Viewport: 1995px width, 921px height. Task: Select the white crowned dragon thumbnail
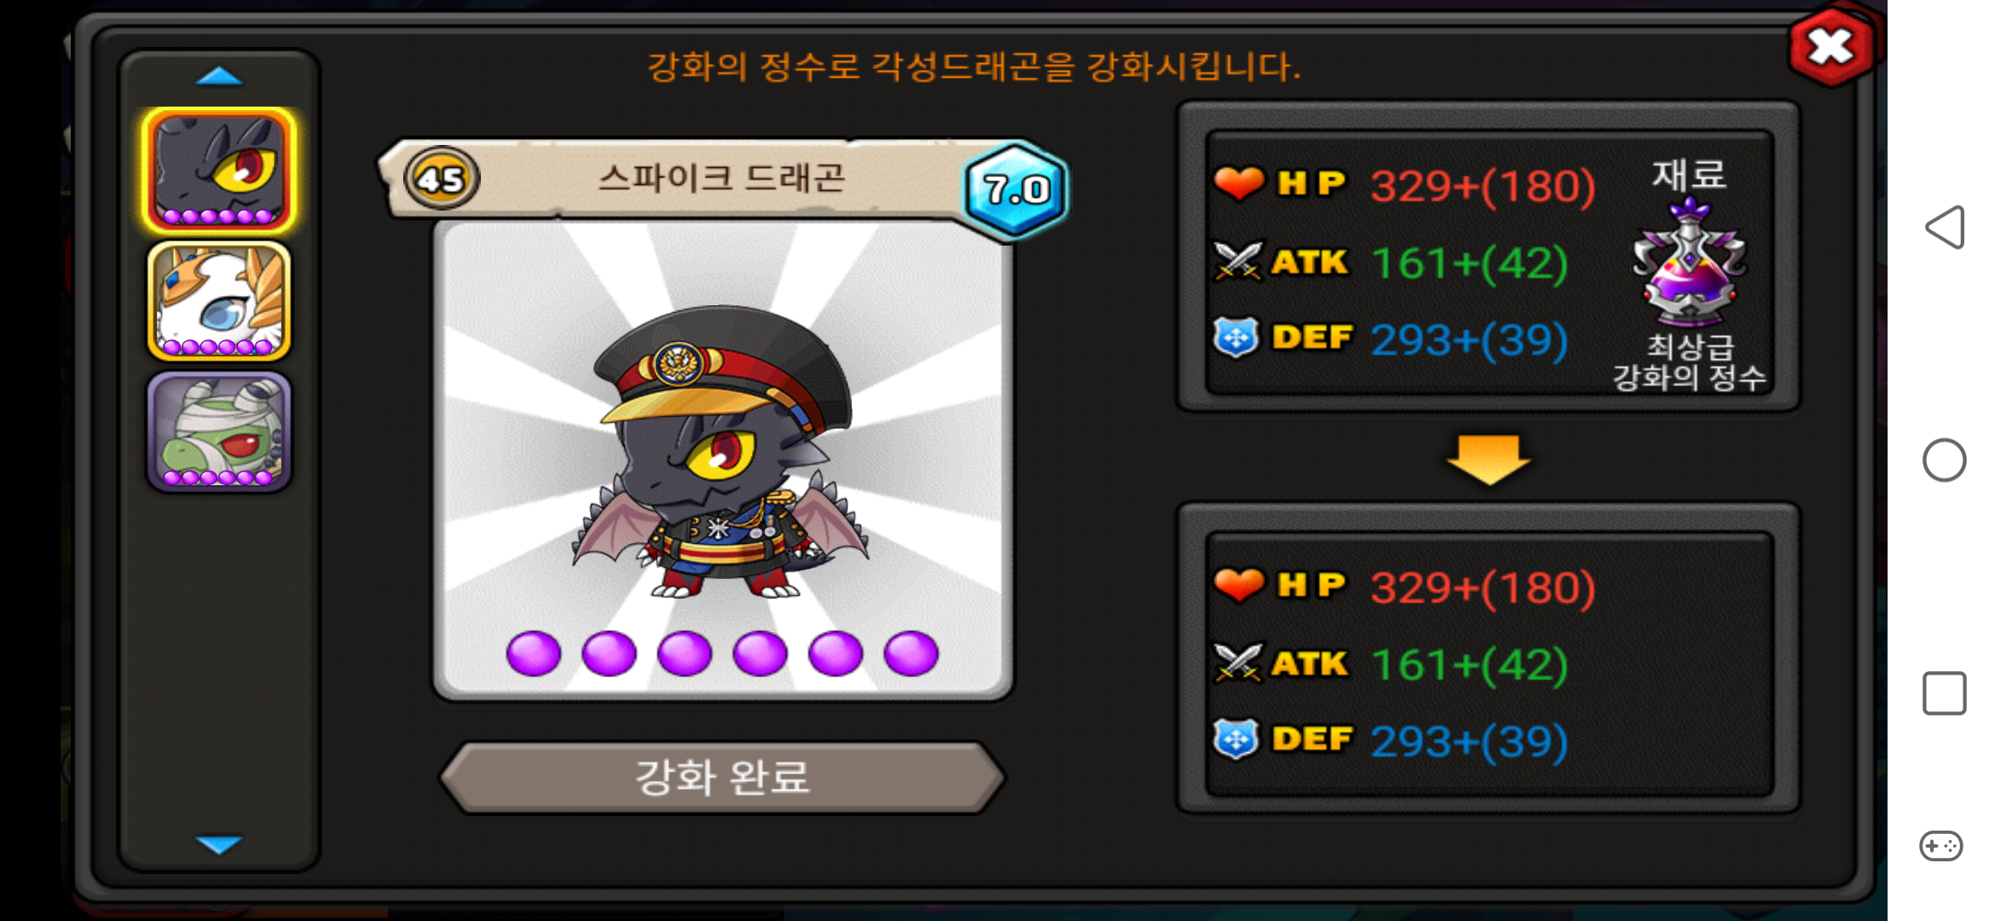[x=219, y=301]
